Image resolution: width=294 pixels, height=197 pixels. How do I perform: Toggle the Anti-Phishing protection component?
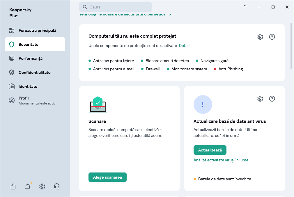tap(230, 69)
